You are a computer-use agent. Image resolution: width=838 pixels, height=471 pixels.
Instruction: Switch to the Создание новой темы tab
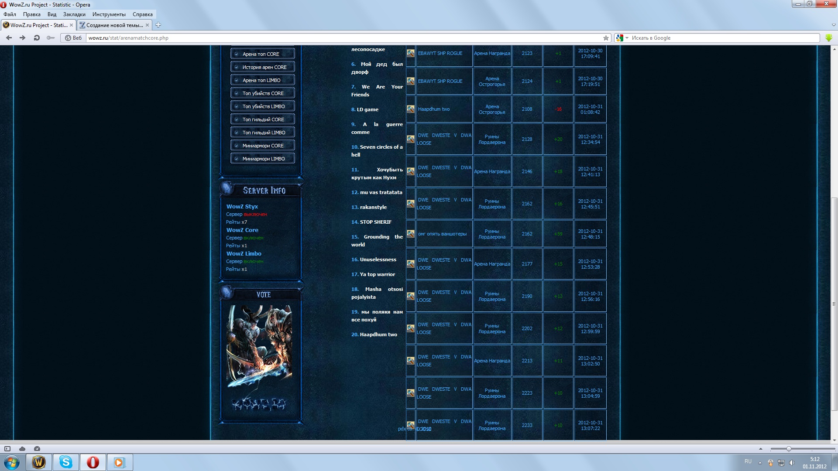tap(114, 25)
